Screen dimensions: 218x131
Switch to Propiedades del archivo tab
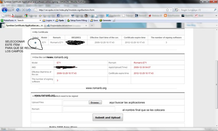click(x=67, y=26)
